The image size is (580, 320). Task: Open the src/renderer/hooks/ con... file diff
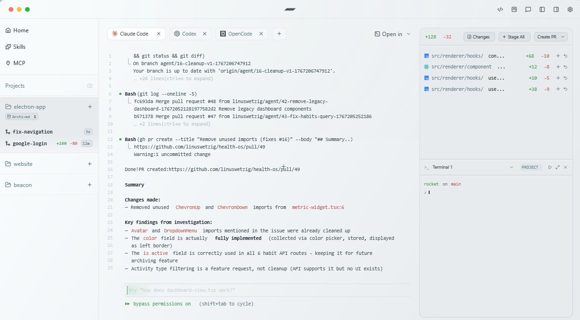(496, 56)
